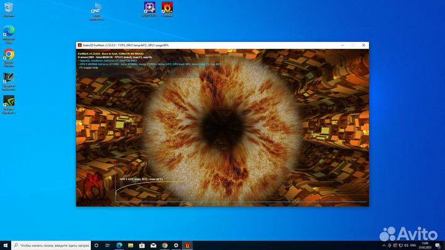The width and height of the screenshot is (445, 250).
Task: Launch the CPUID CPU-Z desktop shortcut
Action: (149, 8)
